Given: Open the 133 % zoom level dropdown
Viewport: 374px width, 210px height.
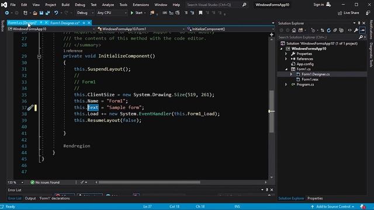Looking at the screenshot, I should (x=22, y=183).
